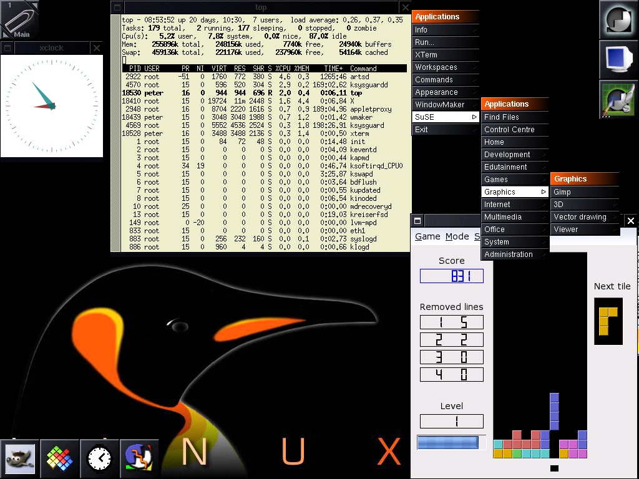
Task: Expand the Multimedia submenu
Action: [x=515, y=217]
